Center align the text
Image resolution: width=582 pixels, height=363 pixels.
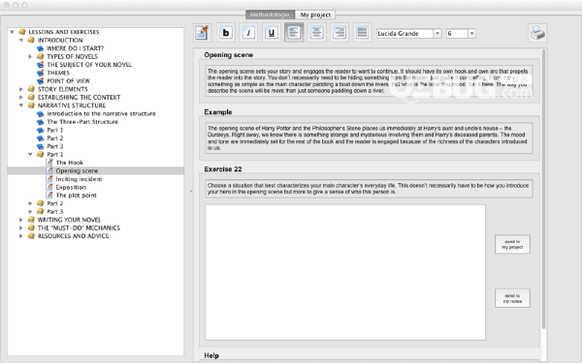click(316, 33)
